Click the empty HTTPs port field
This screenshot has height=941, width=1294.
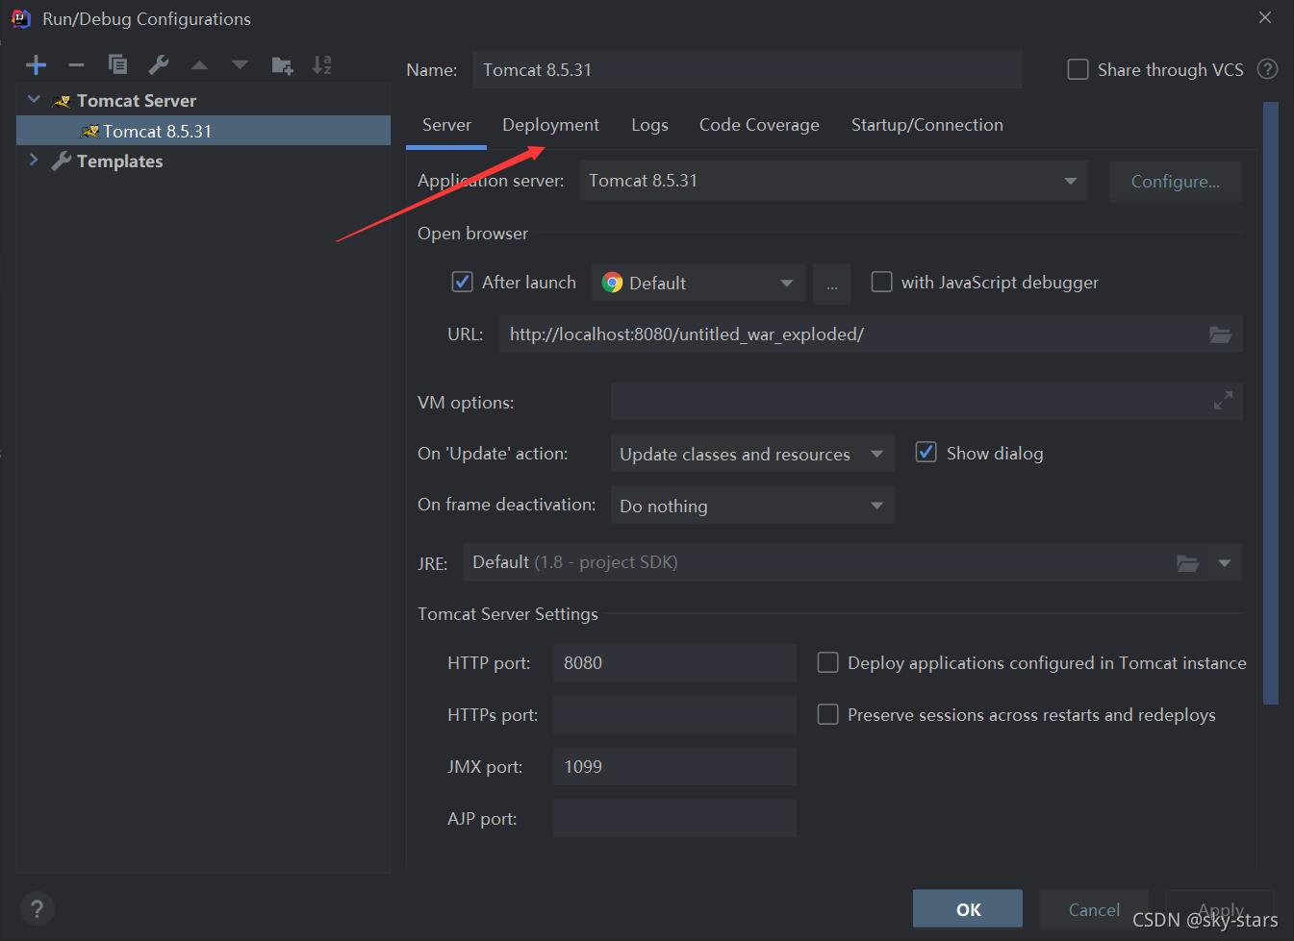click(x=674, y=715)
